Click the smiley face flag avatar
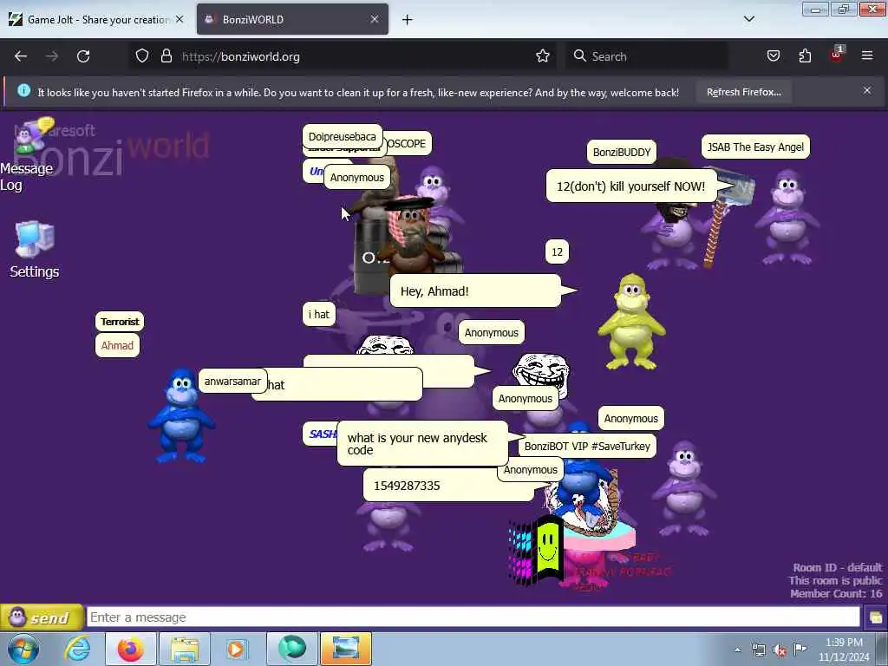This screenshot has width=888, height=666. tap(535, 551)
